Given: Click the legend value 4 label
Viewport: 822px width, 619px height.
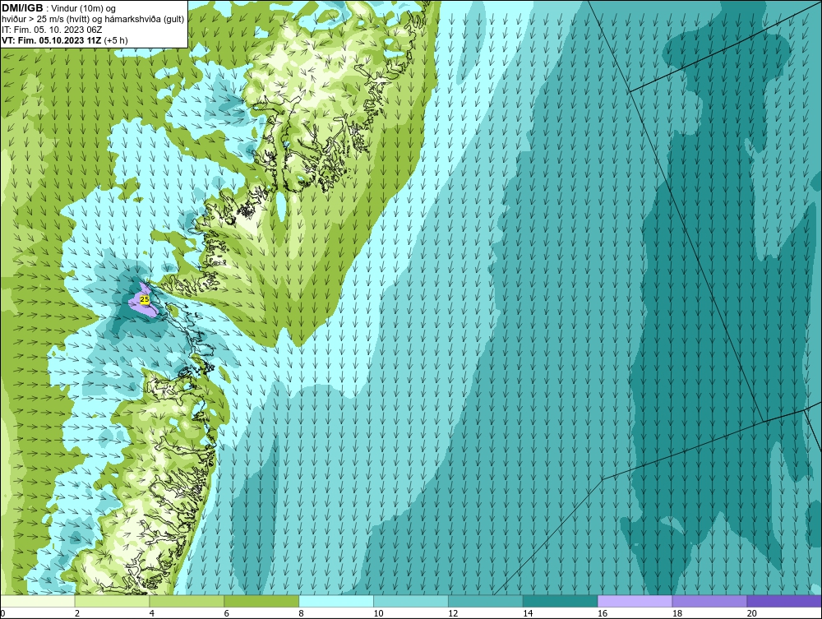Looking at the screenshot, I should 152,613.
